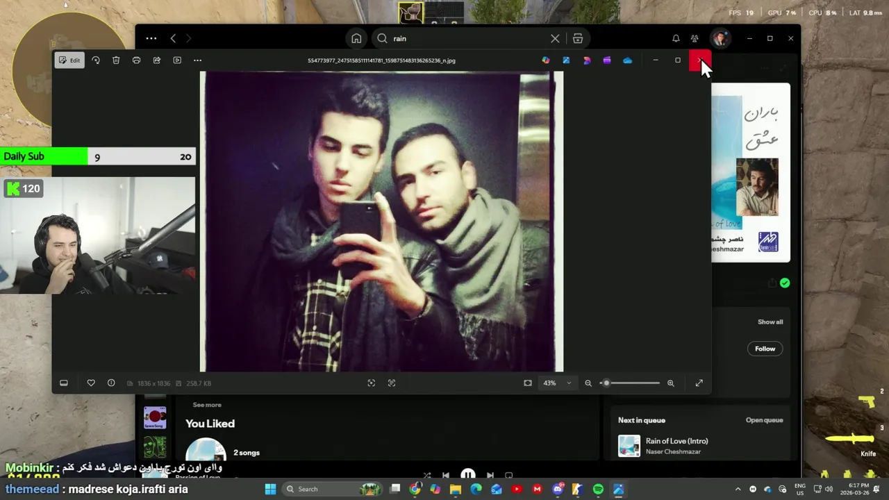Rotate the photo with the rotate icon
The height and width of the screenshot is (500, 889).
point(96,60)
